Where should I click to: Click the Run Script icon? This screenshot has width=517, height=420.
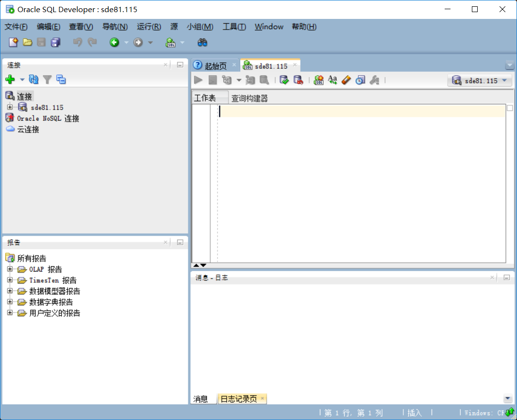(213, 80)
